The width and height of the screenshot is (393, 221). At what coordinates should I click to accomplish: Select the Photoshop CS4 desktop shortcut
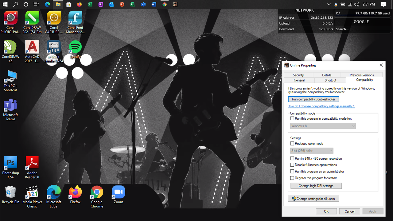pos(10,168)
